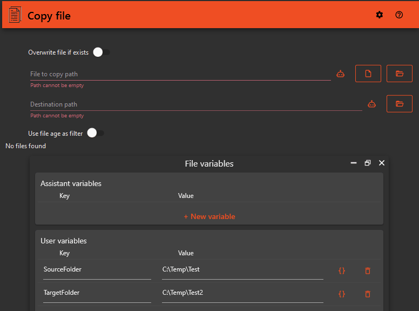Click the Destination path input field
The width and height of the screenshot is (419, 311).
point(195,104)
